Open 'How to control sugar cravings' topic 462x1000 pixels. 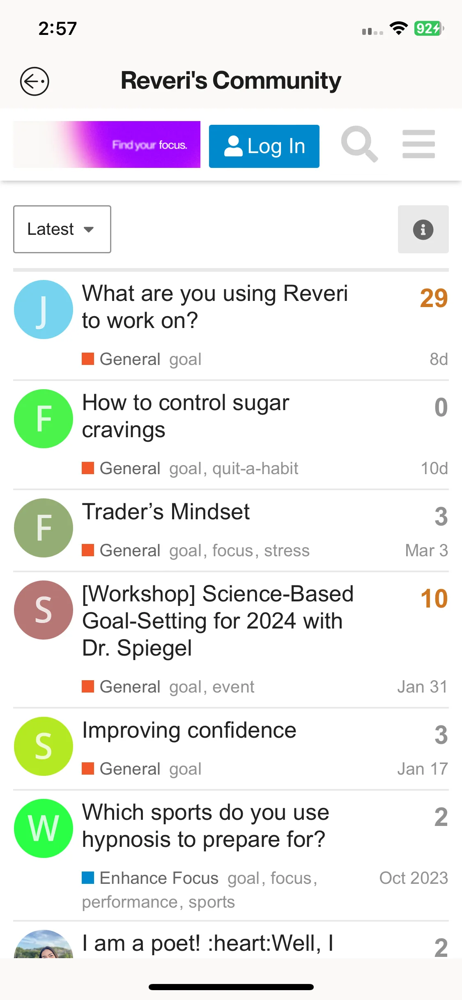pyautogui.click(x=186, y=416)
